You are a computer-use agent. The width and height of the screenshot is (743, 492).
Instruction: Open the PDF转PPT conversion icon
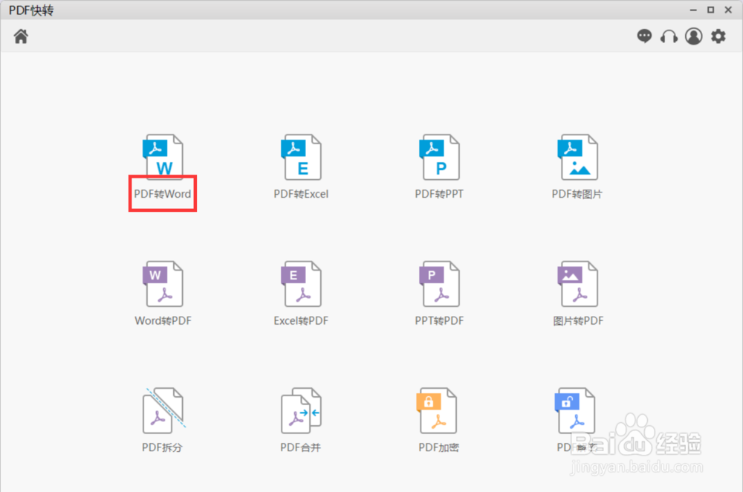tap(439, 157)
